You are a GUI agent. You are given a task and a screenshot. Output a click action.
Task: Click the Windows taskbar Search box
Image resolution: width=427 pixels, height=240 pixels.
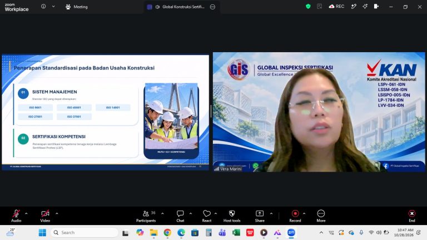(x=85, y=232)
